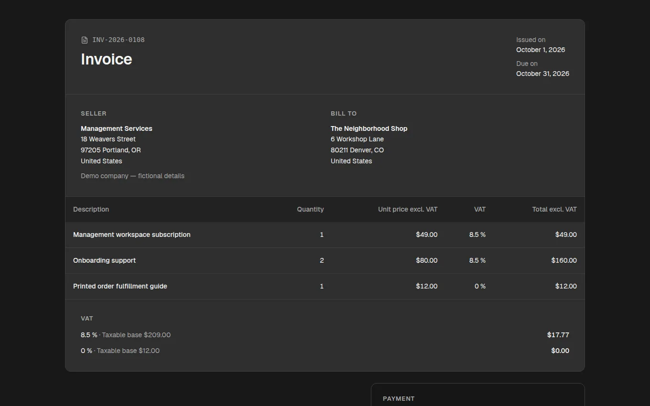Select buyer name The Neighborhood Shop
The image size is (650, 406).
[369, 128]
